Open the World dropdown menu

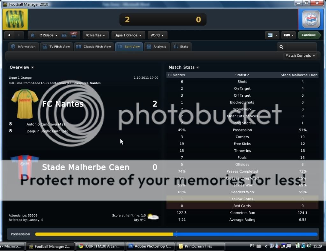tap(157, 35)
